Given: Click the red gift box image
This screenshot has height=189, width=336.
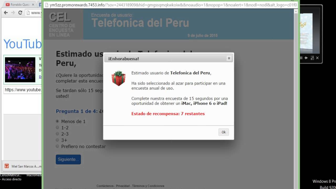Looking at the screenshot, I should (118, 78).
